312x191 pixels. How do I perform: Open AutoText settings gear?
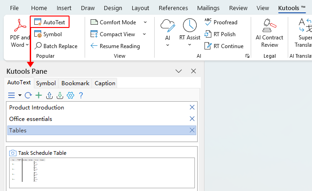tap(70, 95)
